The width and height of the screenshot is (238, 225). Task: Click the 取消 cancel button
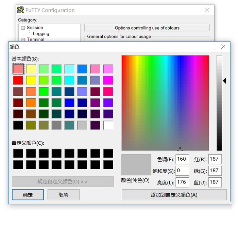click(x=64, y=195)
